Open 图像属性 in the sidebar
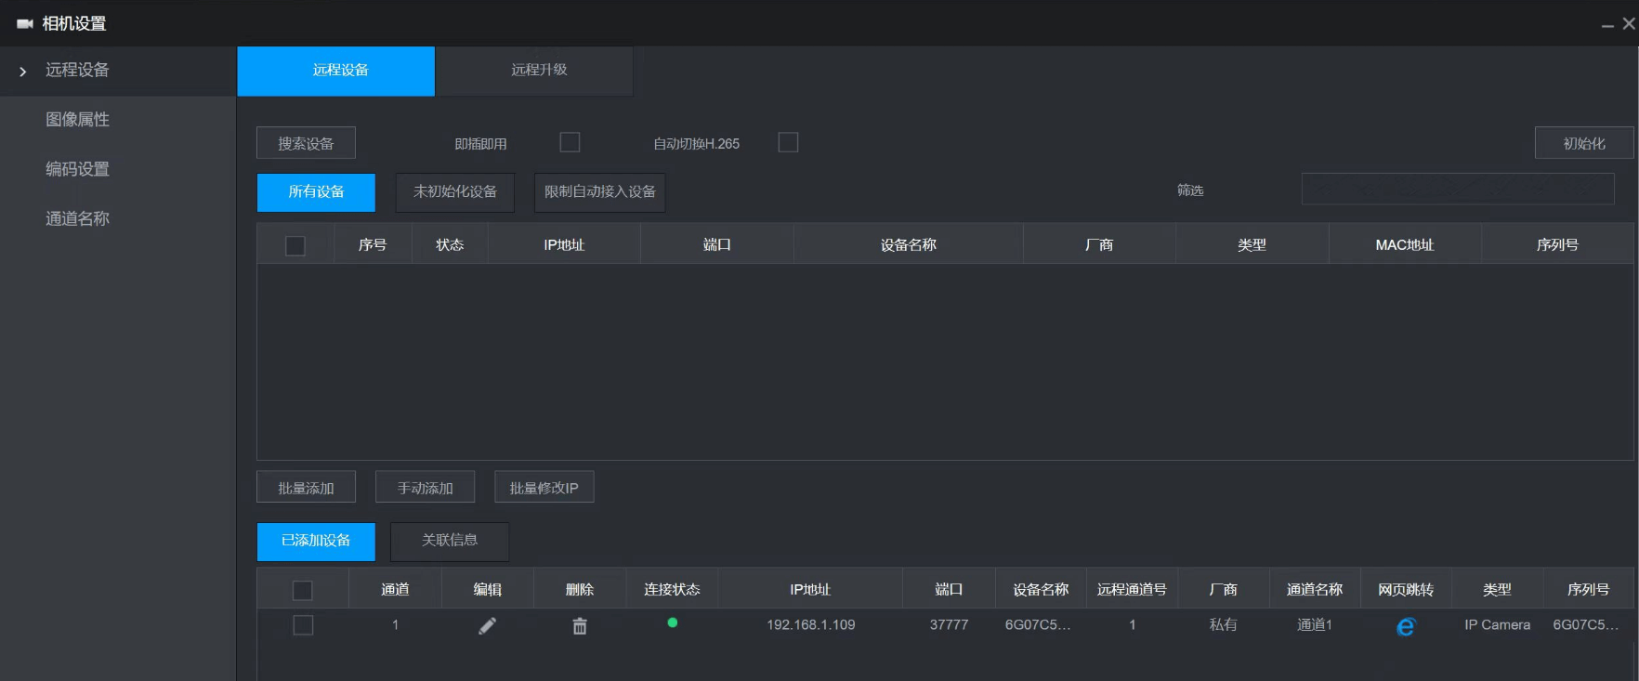Screen dimensions: 1639x681 [78, 120]
